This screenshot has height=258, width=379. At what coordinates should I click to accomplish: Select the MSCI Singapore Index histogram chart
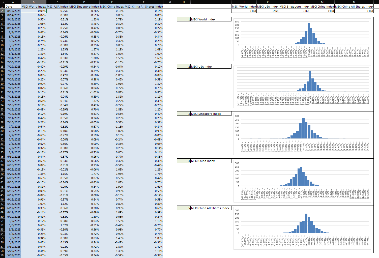(x=302, y=134)
